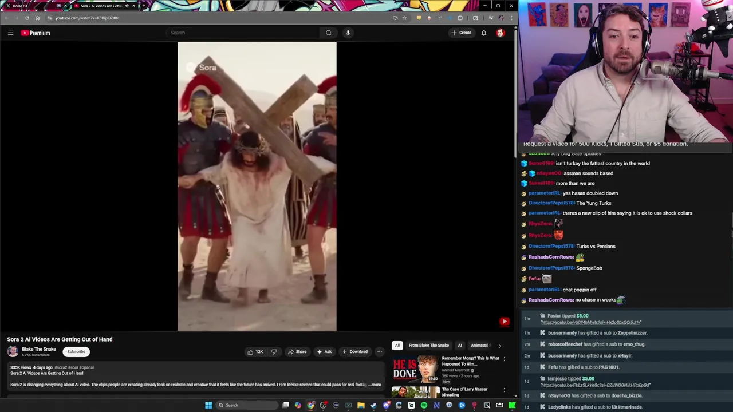
Task: Click the browser address bar URL
Action: click(87, 18)
